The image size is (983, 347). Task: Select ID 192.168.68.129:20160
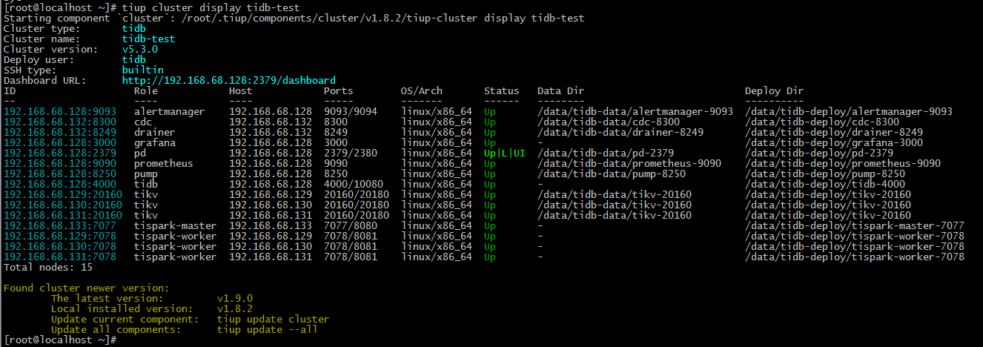pyautogui.click(x=63, y=194)
